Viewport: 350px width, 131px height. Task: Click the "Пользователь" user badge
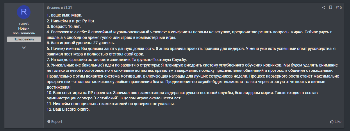click(x=24, y=39)
